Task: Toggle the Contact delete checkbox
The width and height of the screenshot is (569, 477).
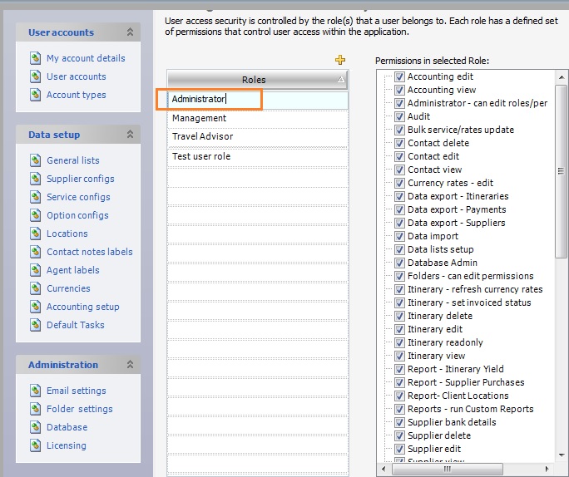Action: [399, 143]
